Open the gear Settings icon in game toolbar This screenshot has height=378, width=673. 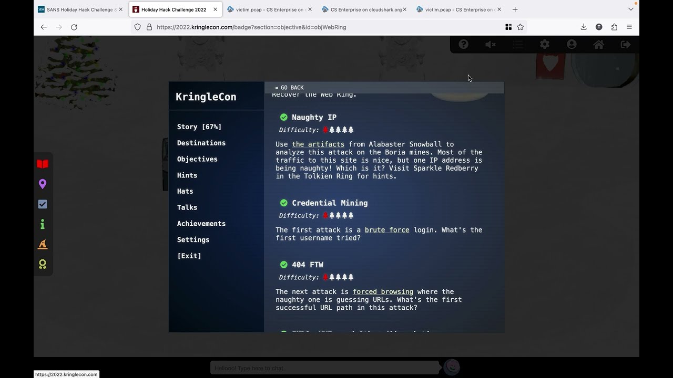pos(545,44)
